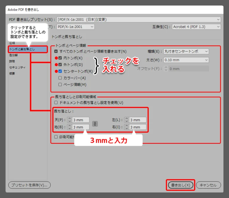
Task: Check ドキュメントの裁ち落とし設定を使用
Action: point(56,103)
